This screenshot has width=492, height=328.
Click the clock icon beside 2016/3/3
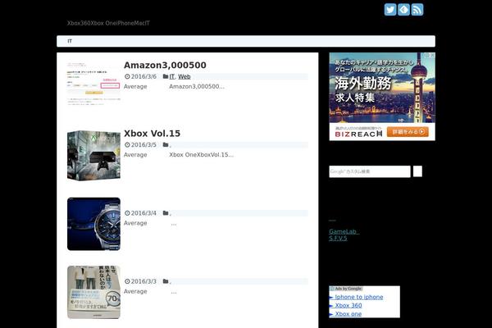pyautogui.click(x=127, y=281)
